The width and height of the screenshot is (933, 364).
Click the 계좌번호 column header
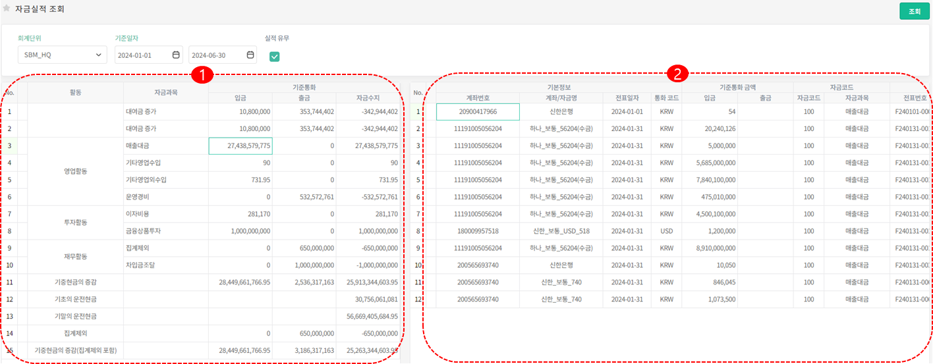[478, 98]
